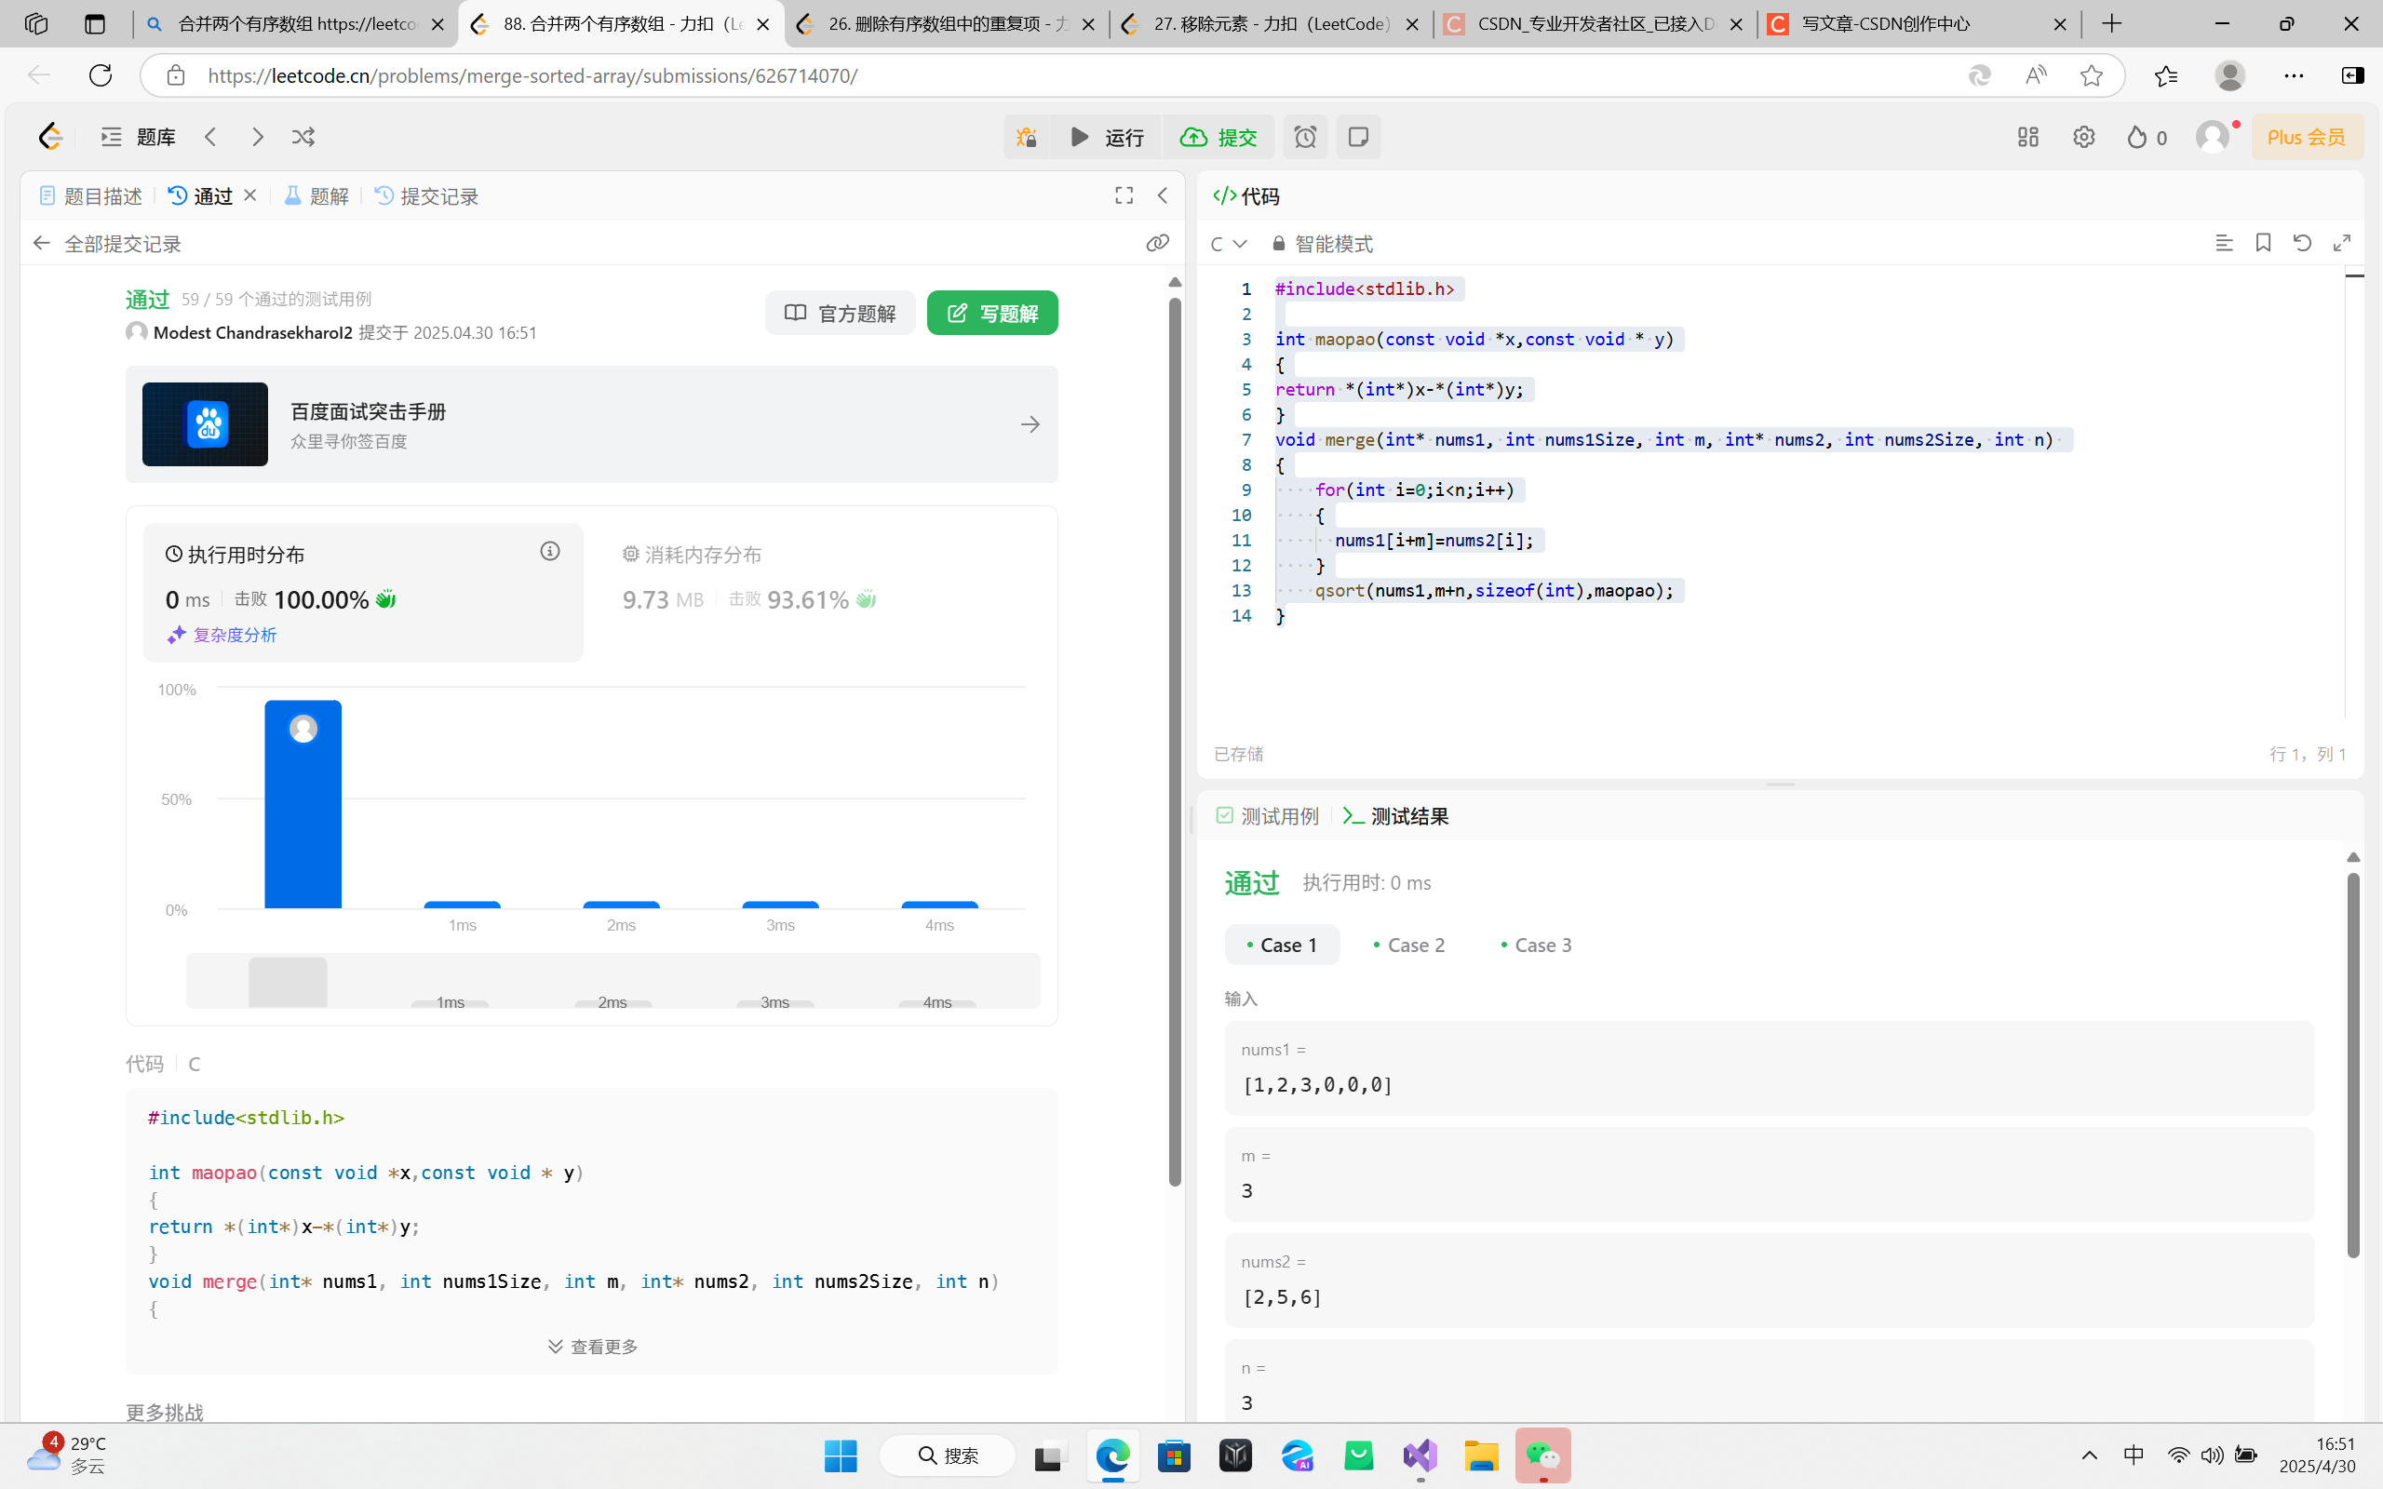Open LeetCode layout grid icon

pos(2027,137)
